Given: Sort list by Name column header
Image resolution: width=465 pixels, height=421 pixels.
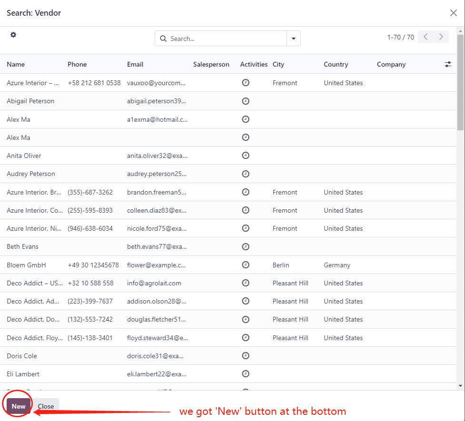Looking at the screenshot, I should pos(16,64).
